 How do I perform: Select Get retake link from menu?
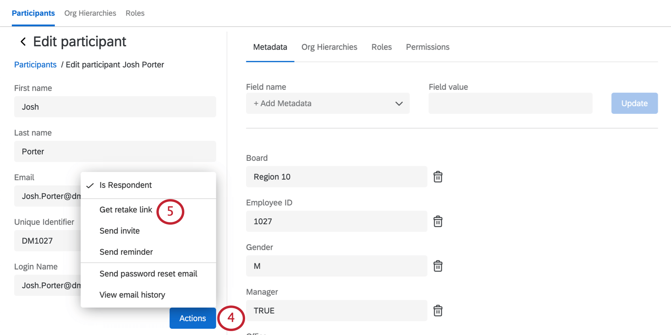pyautogui.click(x=126, y=210)
